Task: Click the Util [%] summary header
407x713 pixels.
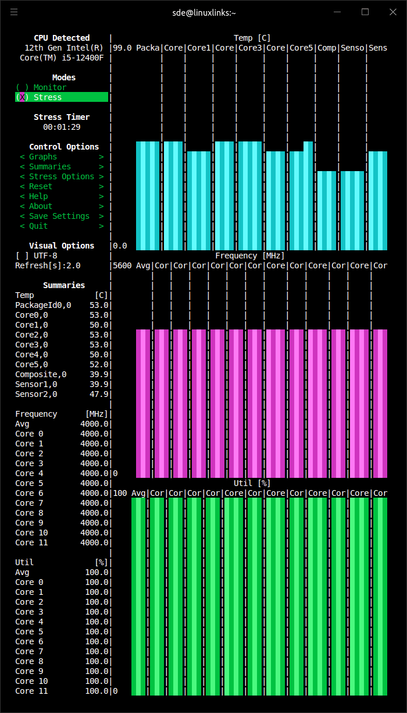Action: 62,562
